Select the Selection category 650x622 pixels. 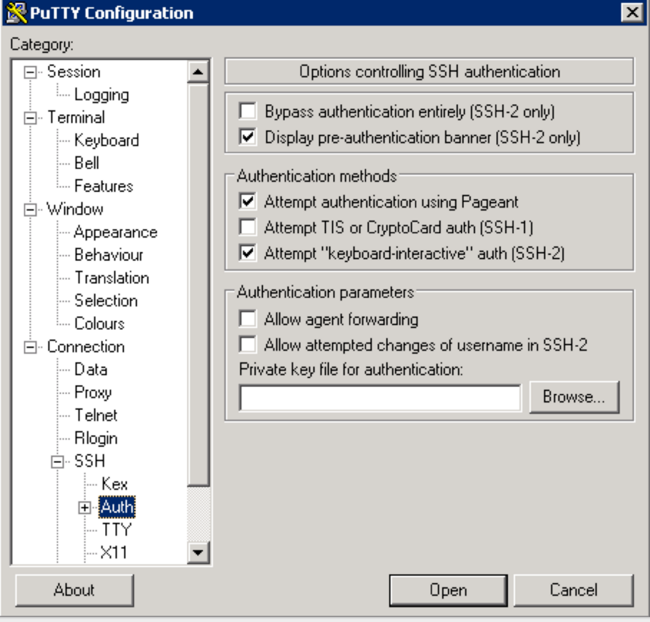coord(106,301)
